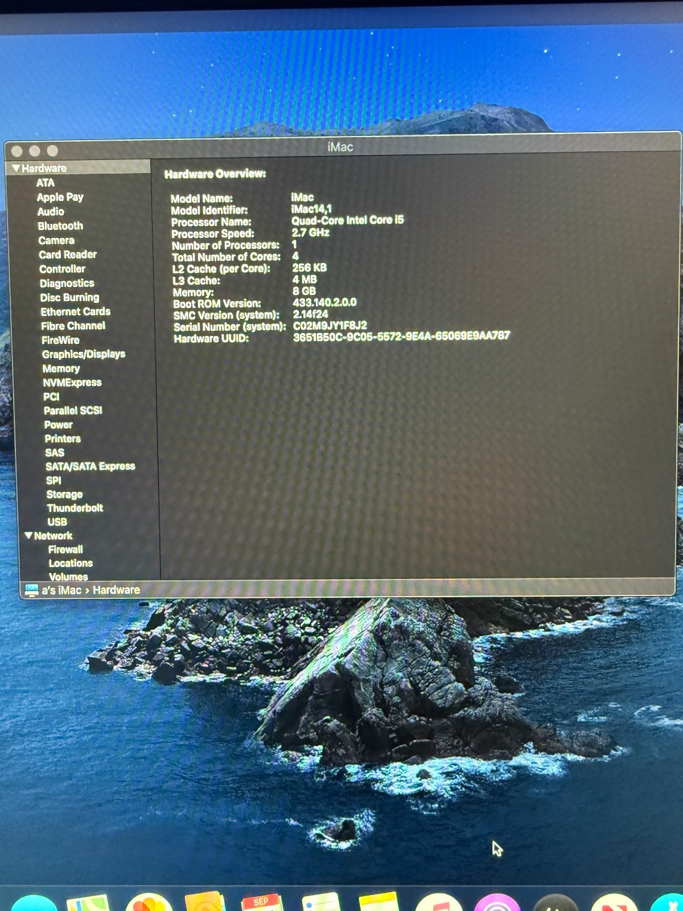Open yellow Notes icon in the Dock
The width and height of the screenshot is (683, 911).
coord(379,902)
